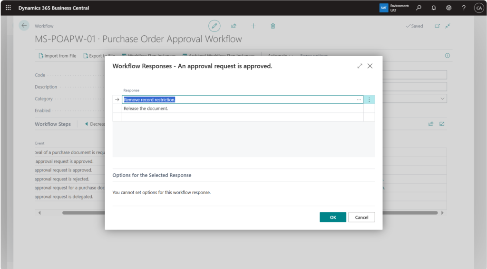Viewport: 487px width, 269px height.
Task: Click Dynamics 365 Business Central title
Action: (54, 8)
